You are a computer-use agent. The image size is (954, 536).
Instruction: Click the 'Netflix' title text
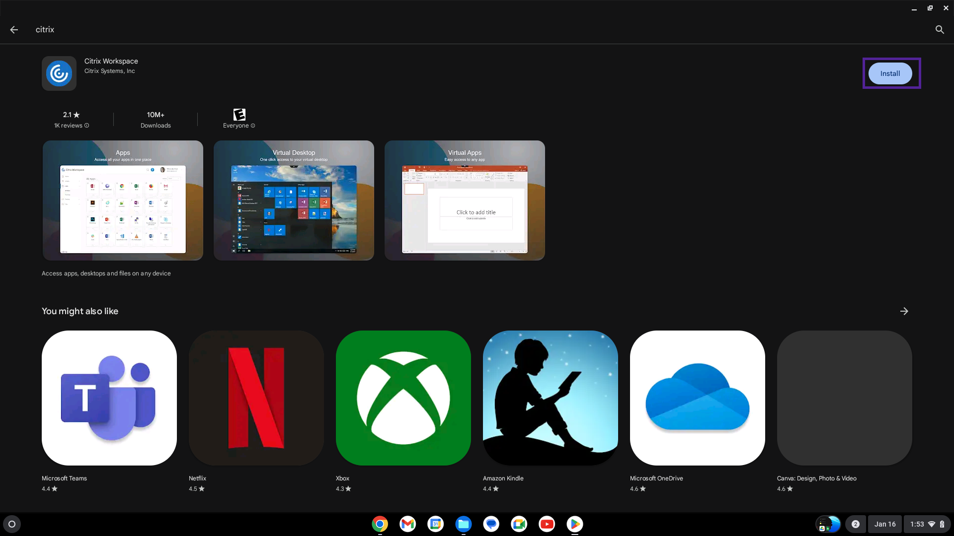pyautogui.click(x=197, y=478)
